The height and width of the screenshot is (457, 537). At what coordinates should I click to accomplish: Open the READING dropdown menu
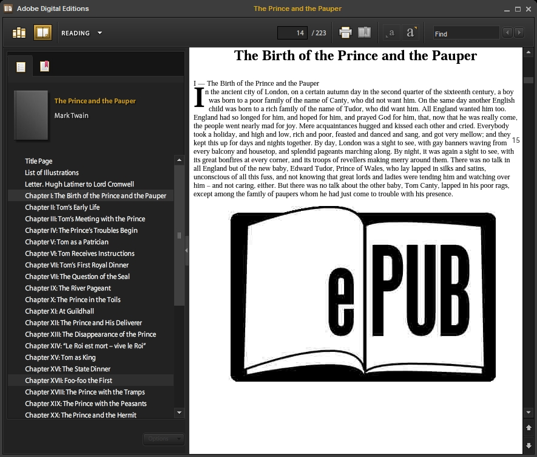(81, 33)
